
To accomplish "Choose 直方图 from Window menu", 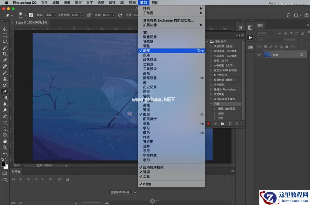I will coord(172,142).
